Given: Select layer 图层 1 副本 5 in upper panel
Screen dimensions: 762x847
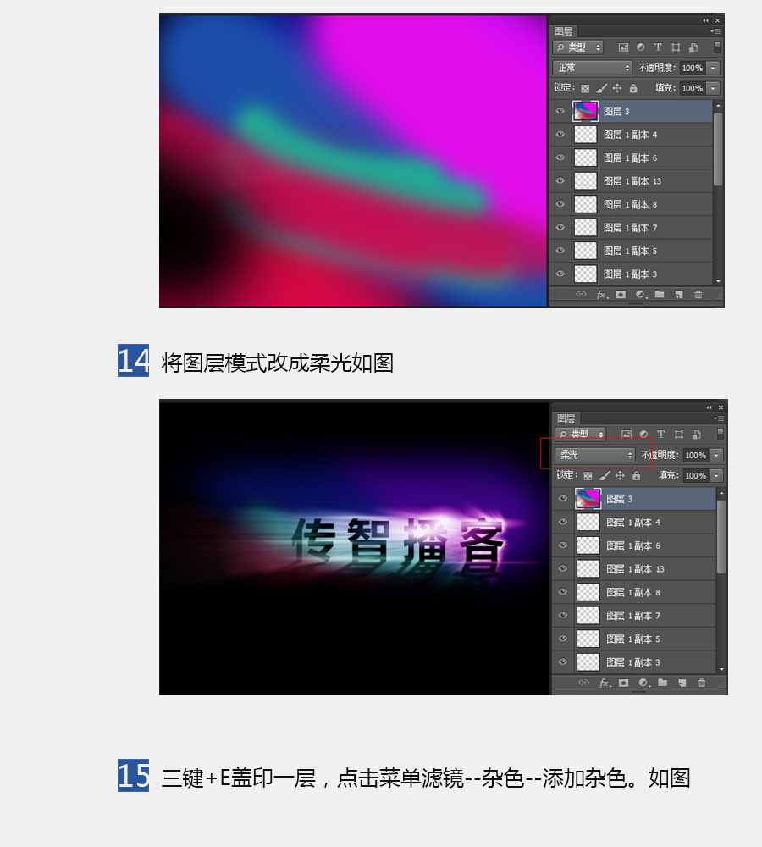Looking at the screenshot, I should click(632, 251).
